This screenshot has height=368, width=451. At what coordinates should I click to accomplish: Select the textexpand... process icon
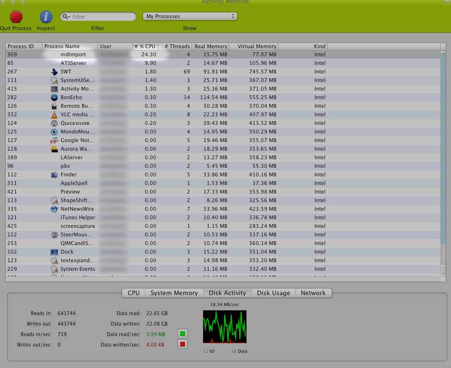click(54, 260)
